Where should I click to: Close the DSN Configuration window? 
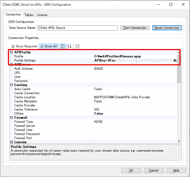(x=183, y=5)
